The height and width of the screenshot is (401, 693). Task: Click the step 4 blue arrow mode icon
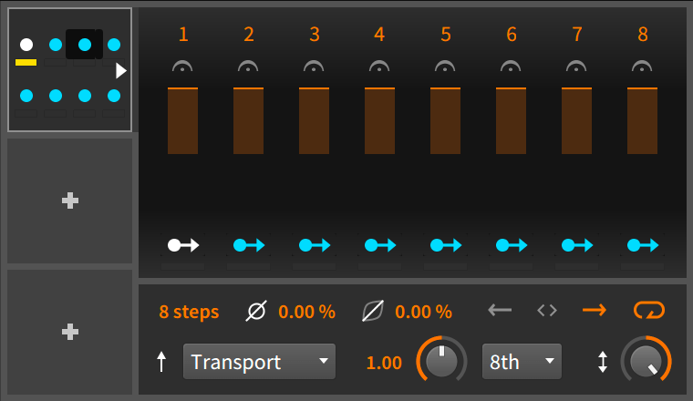(x=379, y=244)
